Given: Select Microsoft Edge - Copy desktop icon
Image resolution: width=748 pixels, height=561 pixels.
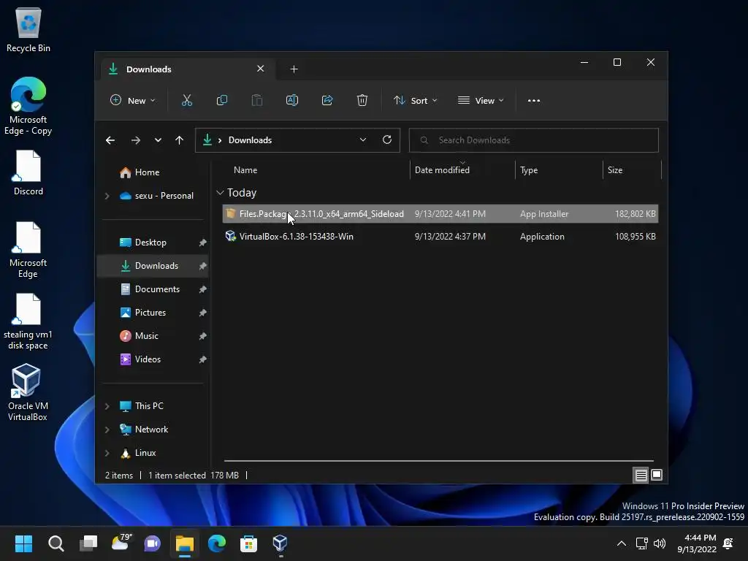Looking at the screenshot, I should pos(28,106).
